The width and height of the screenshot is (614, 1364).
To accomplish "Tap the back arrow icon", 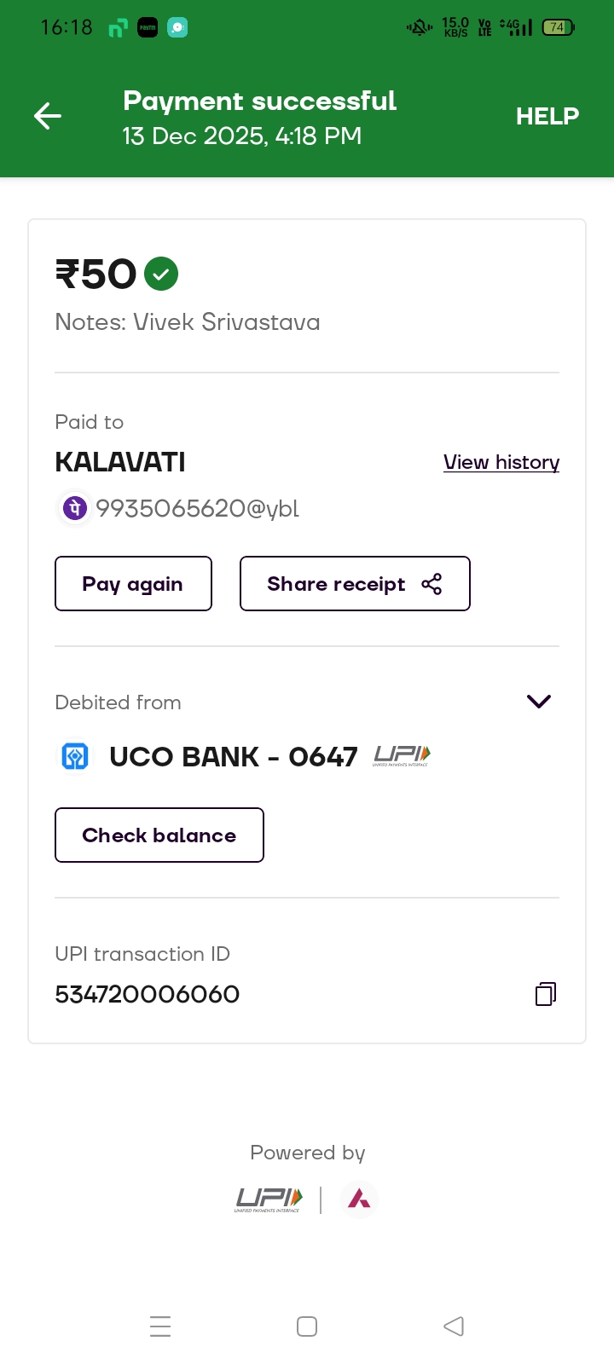I will coord(48,116).
